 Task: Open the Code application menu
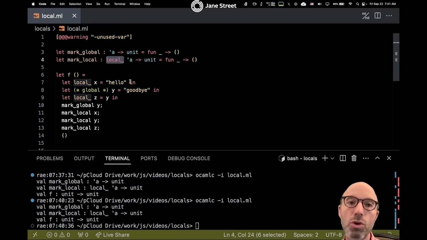click(x=42, y=4)
